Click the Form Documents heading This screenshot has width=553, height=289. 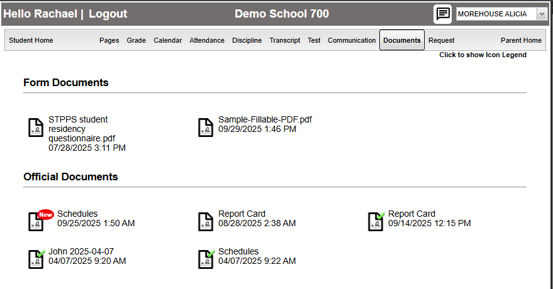point(66,82)
